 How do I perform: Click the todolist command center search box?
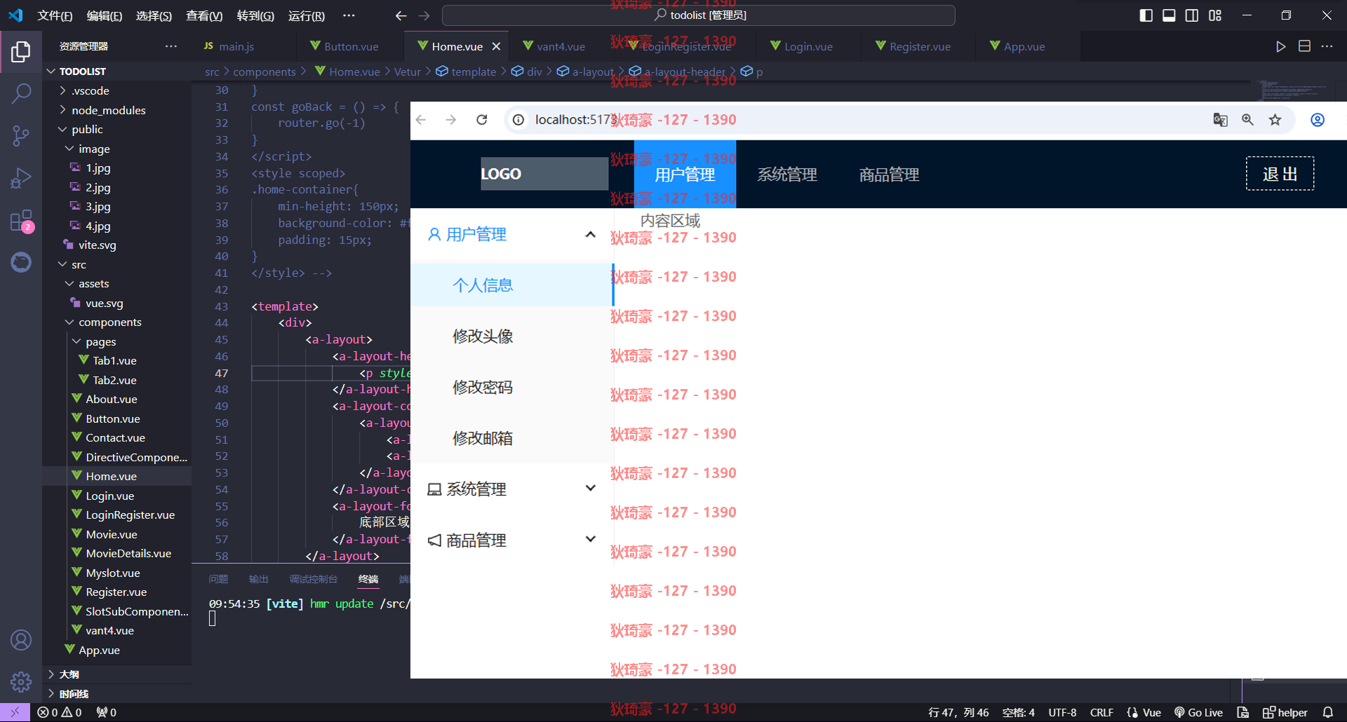click(699, 15)
